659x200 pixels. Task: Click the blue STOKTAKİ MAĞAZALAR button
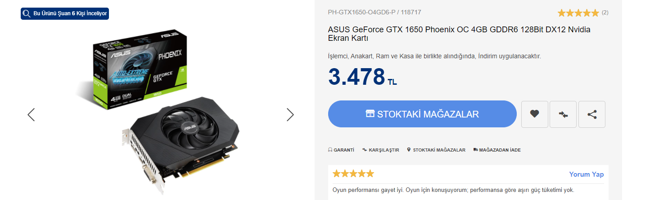pos(422,114)
